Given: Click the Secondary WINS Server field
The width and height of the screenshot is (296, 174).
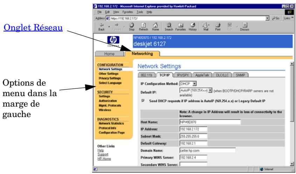Looking at the screenshot, I should pyautogui.click(x=193, y=164).
